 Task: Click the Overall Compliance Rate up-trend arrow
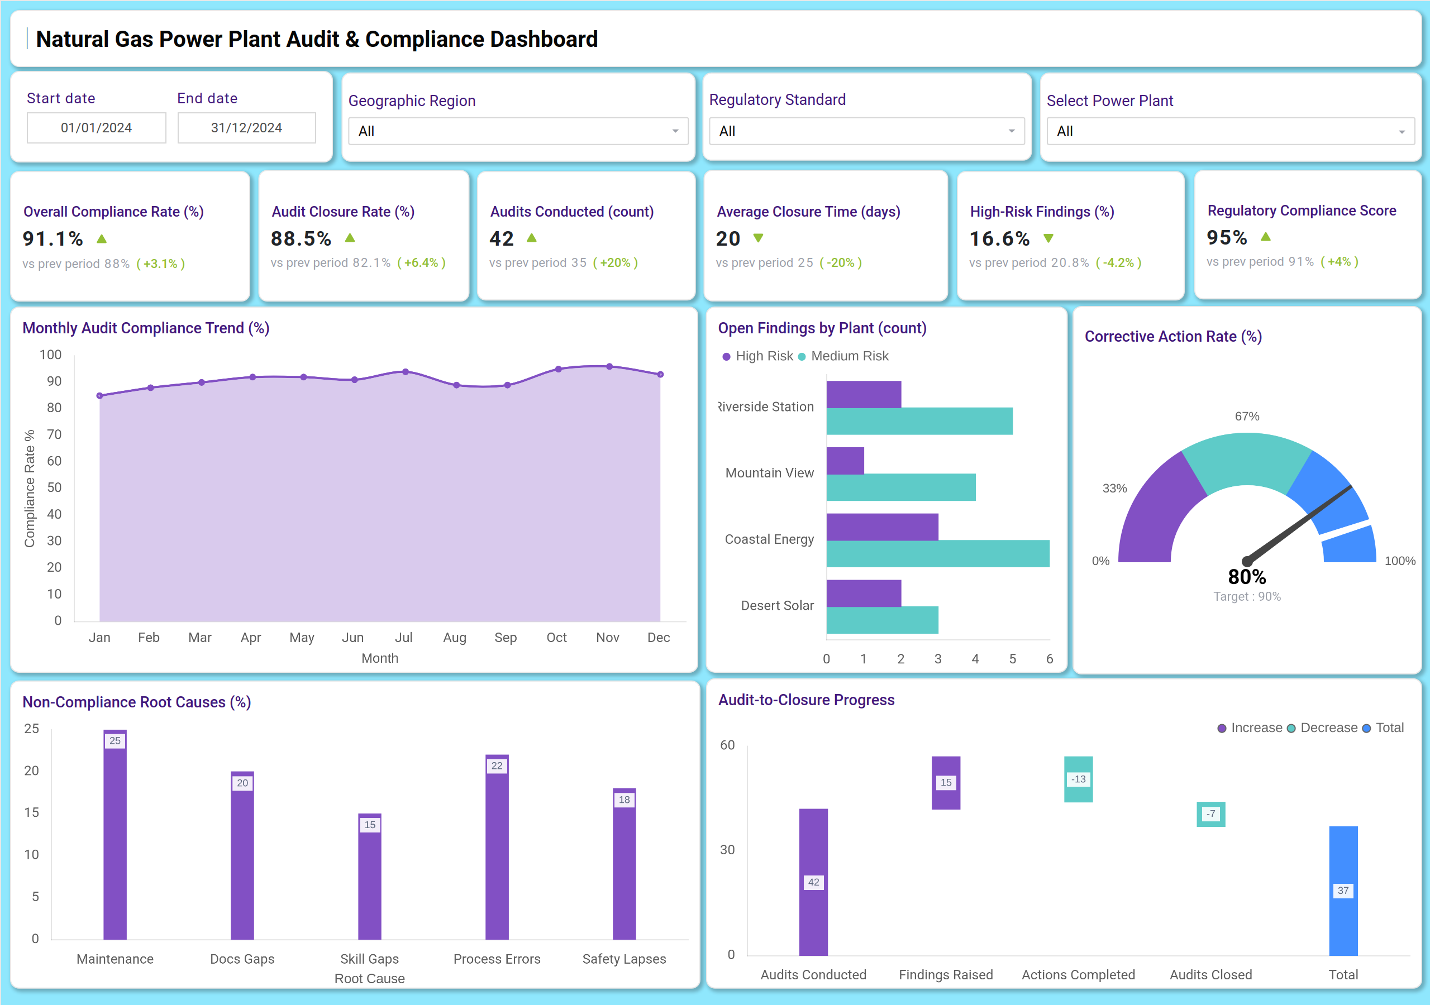point(102,238)
